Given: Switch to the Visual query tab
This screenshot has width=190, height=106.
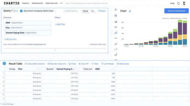Looking at the screenshot, I should pos(85,11).
